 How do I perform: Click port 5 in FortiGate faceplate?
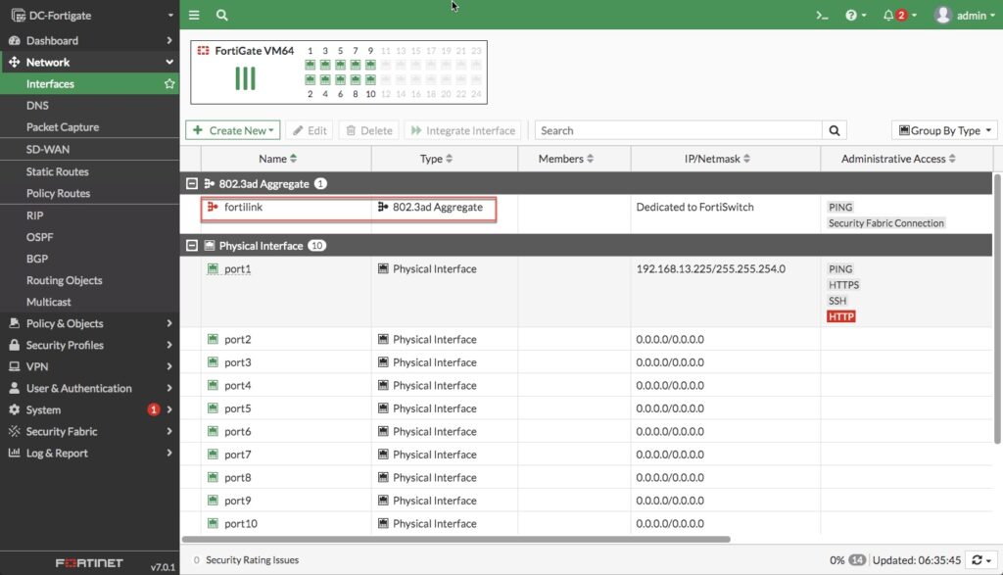click(x=340, y=65)
